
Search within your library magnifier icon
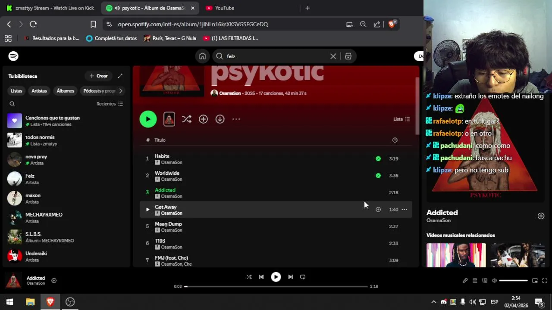tap(12, 104)
